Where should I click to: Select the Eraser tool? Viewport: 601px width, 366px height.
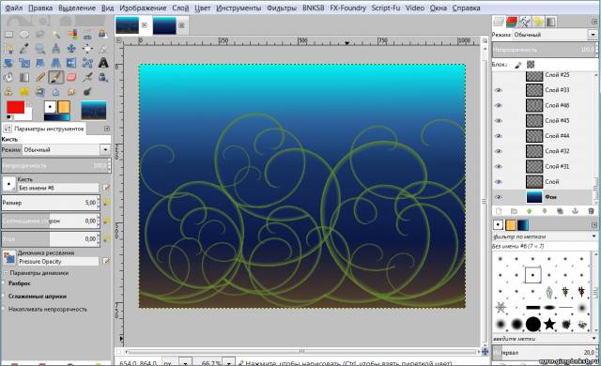(71, 77)
